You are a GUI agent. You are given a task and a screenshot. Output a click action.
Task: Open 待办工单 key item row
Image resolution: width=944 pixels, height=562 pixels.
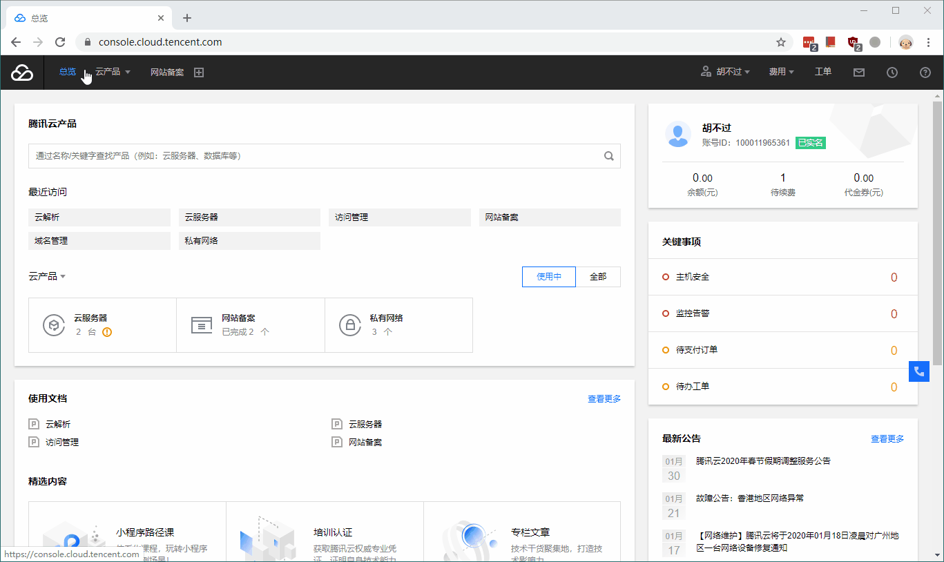pyautogui.click(x=783, y=387)
